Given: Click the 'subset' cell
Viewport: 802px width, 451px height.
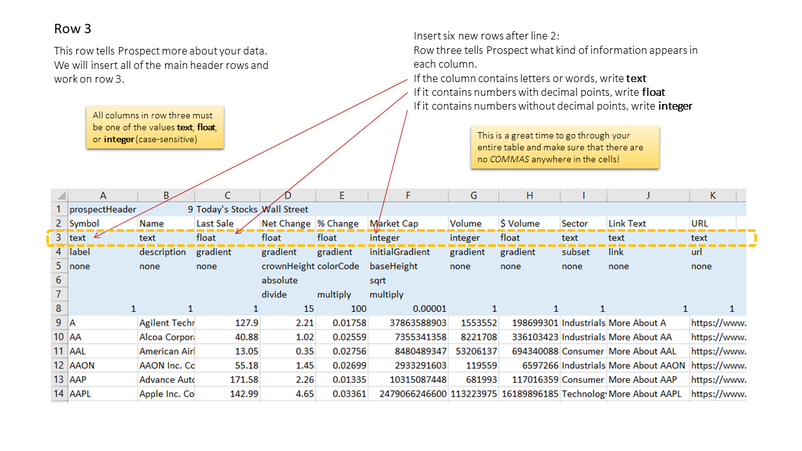Looking at the screenshot, I should click(x=583, y=252).
